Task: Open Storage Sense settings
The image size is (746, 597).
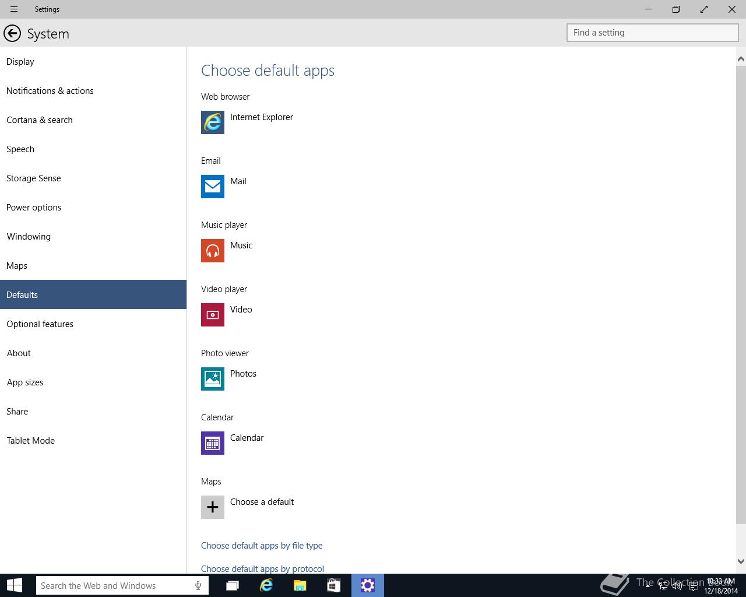Action: [x=93, y=178]
